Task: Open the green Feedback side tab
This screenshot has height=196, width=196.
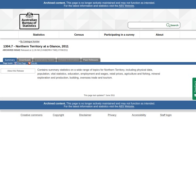Action: coord(194,89)
